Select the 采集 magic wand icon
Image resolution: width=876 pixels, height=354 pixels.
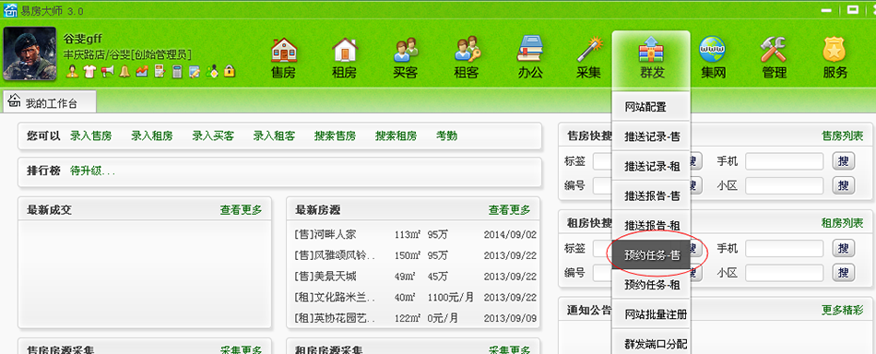click(x=589, y=57)
